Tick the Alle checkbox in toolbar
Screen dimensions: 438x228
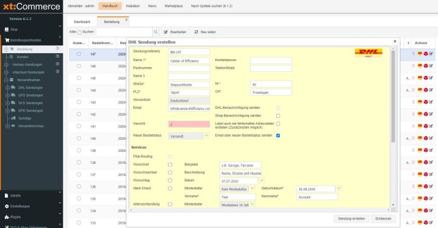coord(80,33)
